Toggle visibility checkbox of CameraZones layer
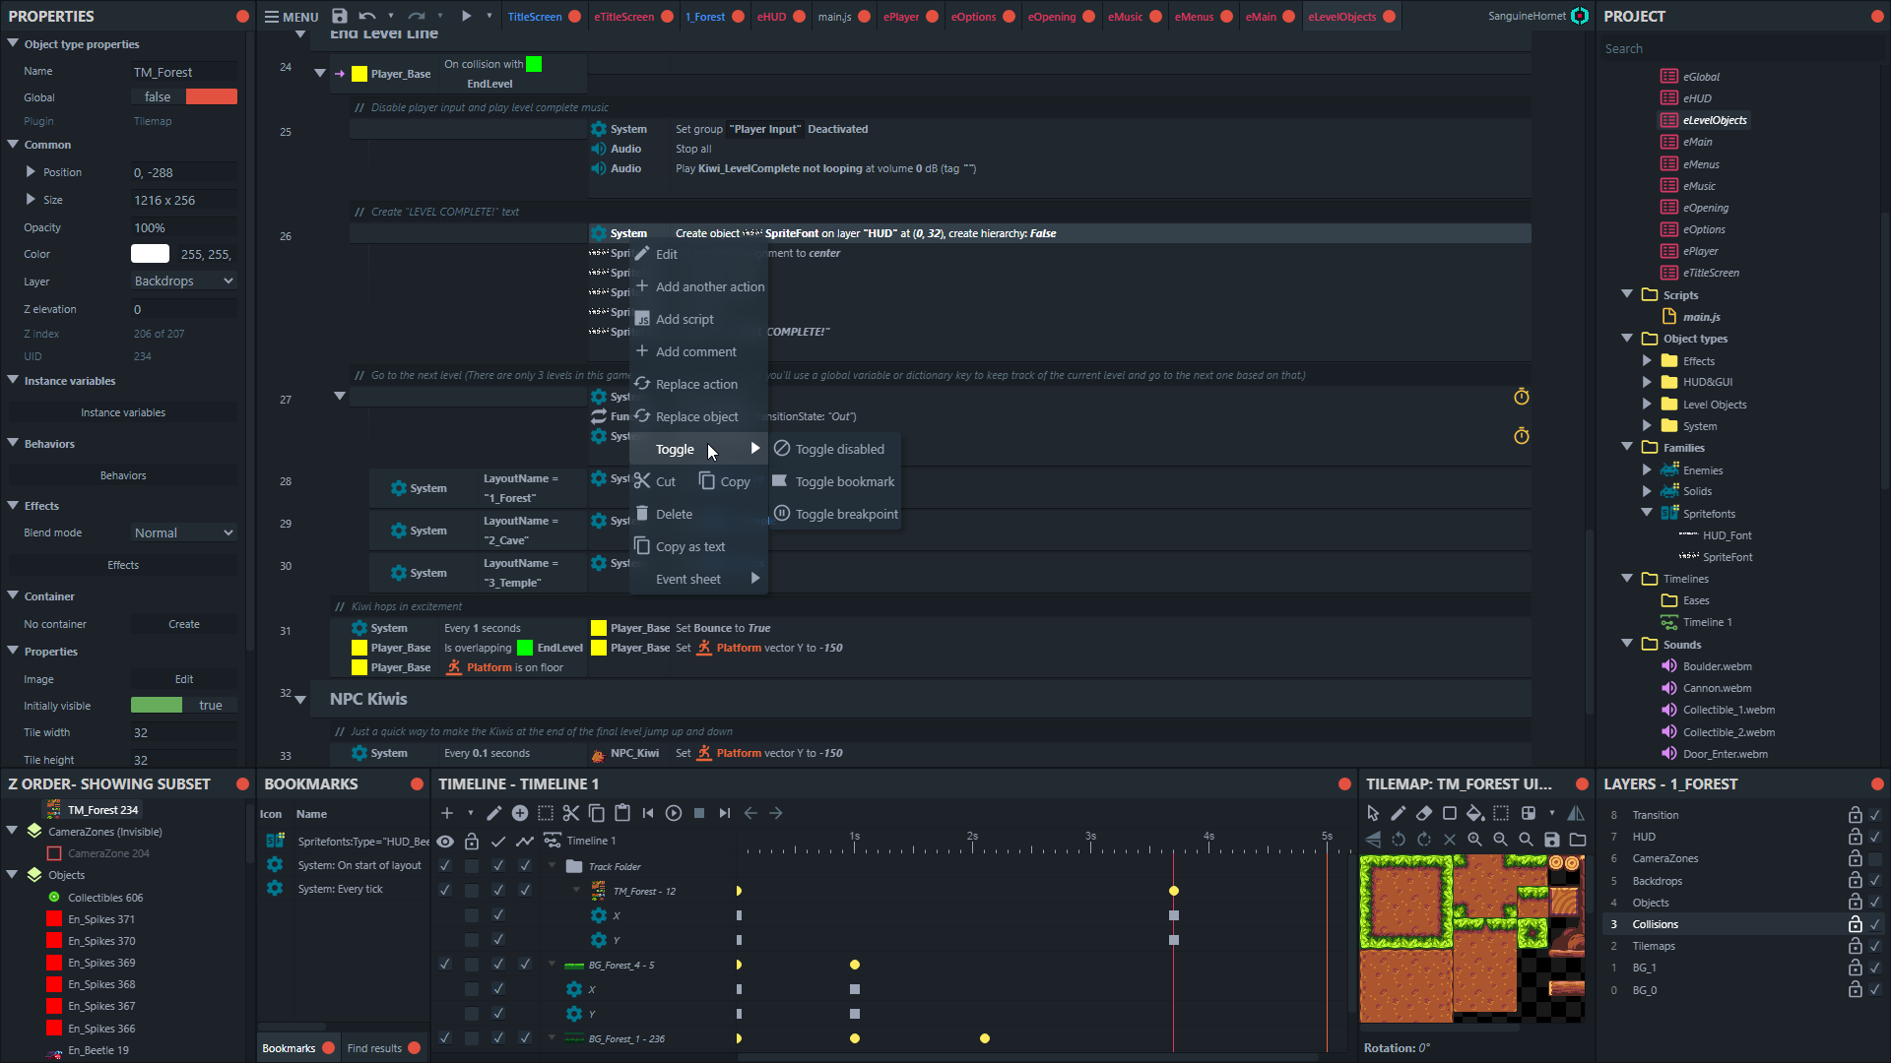Screen dimensions: 1891x1063 [x=1875, y=858]
